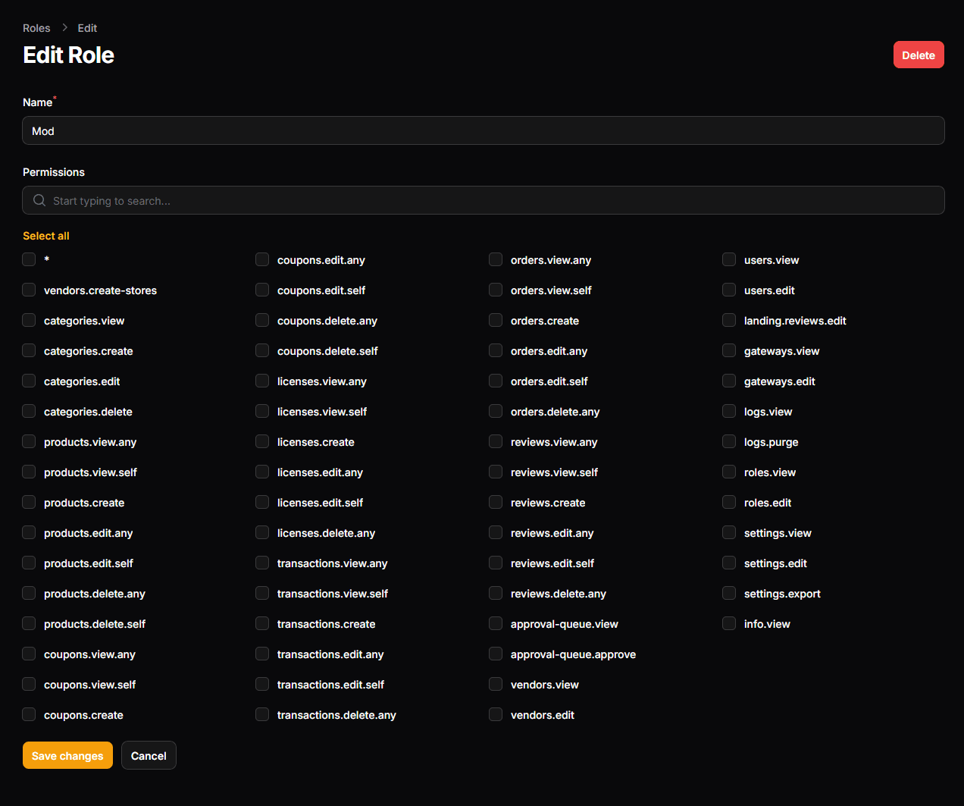
Task: Focus the Name field containing Mod
Action: tap(483, 130)
